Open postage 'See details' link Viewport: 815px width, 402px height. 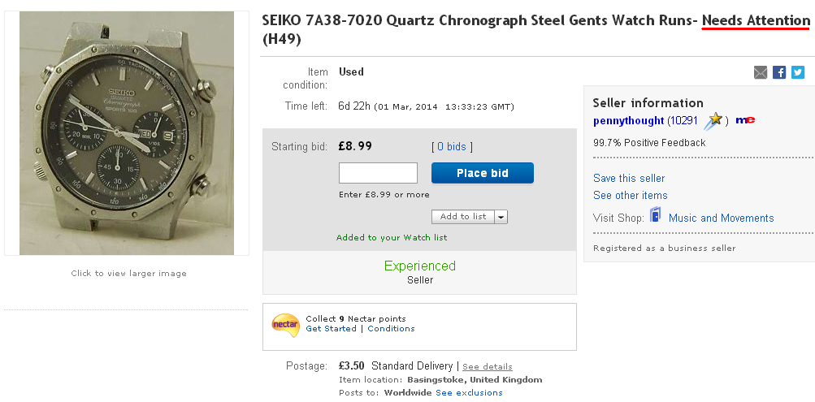point(488,366)
